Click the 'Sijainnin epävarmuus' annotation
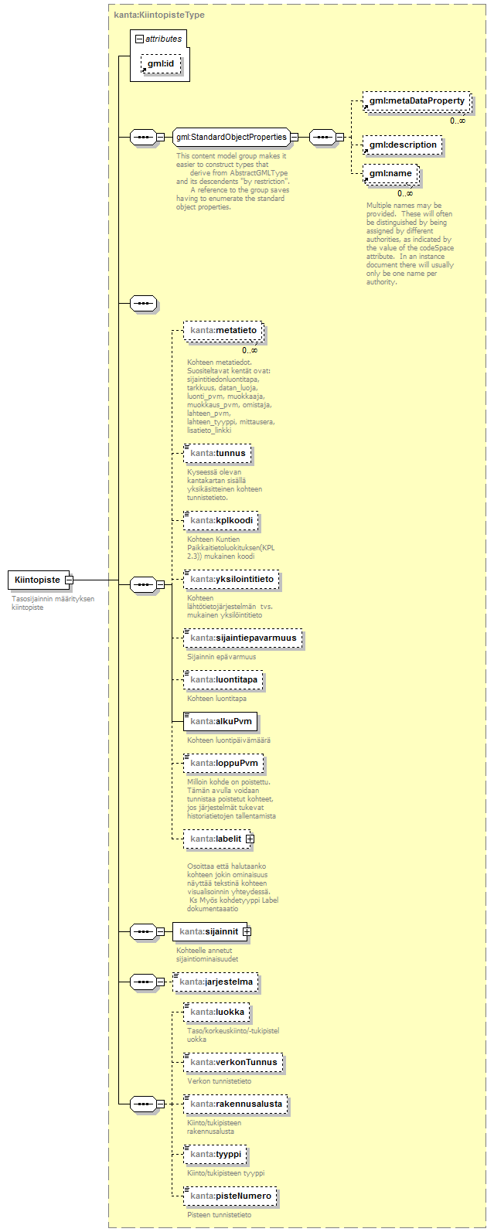This screenshot has width=494, height=1232. [x=221, y=657]
